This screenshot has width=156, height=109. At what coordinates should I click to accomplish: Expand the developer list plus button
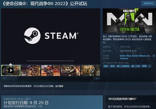pos(154,56)
